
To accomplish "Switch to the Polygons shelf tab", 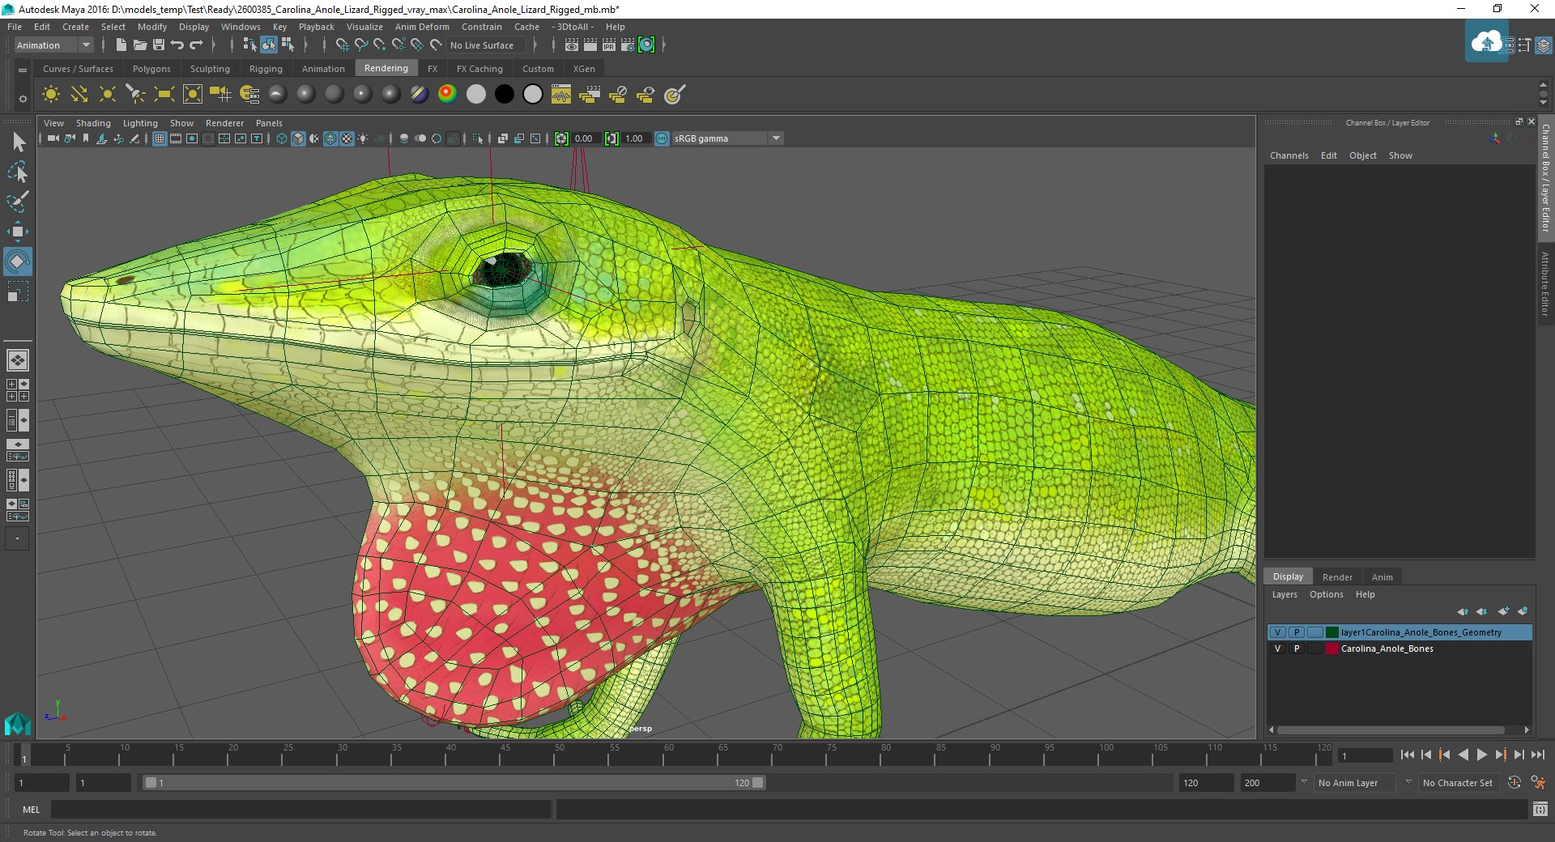I will 151,69.
